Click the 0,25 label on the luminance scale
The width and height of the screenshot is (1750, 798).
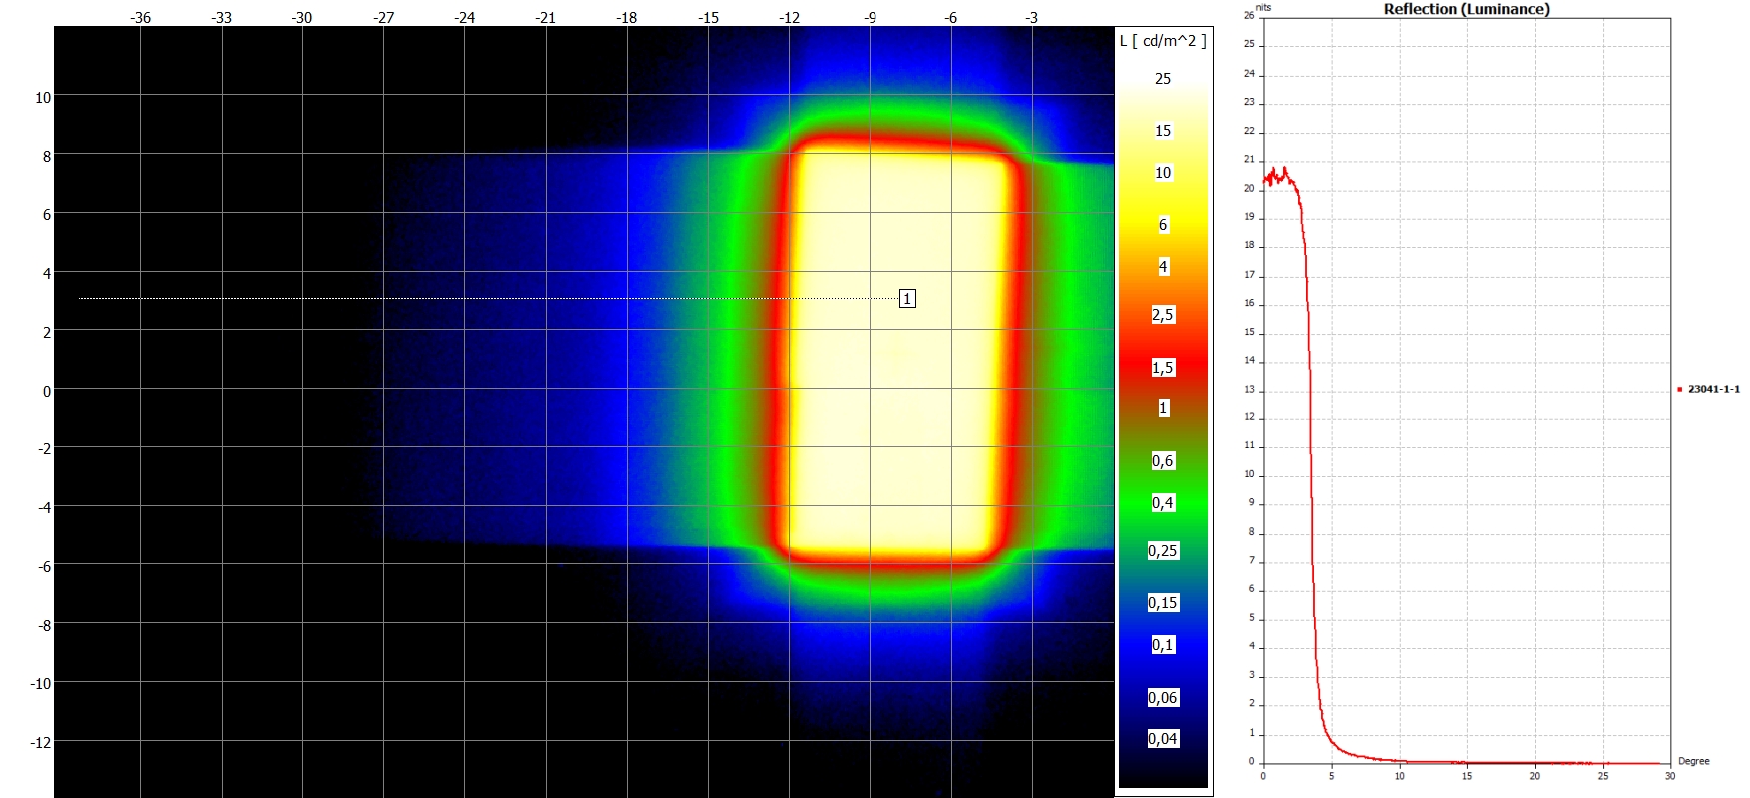pyautogui.click(x=1163, y=551)
